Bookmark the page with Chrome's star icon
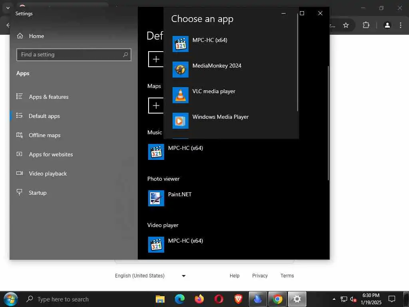The image size is (409, 307). pyautogui.click(x=346, y=25)
